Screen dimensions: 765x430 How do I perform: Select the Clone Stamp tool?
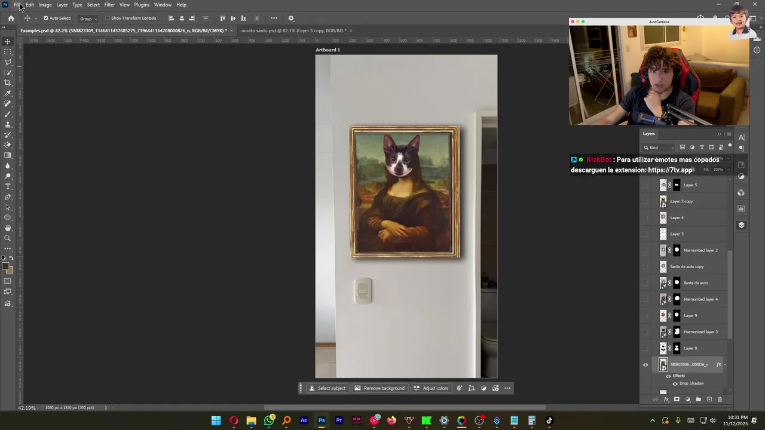click(8, 124)
